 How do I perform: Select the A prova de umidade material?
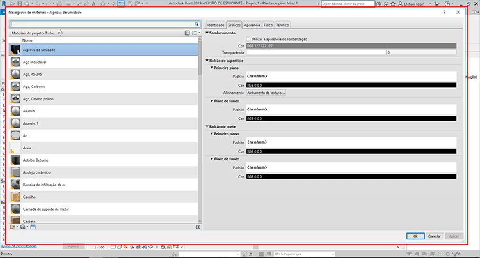coord(104,50)
